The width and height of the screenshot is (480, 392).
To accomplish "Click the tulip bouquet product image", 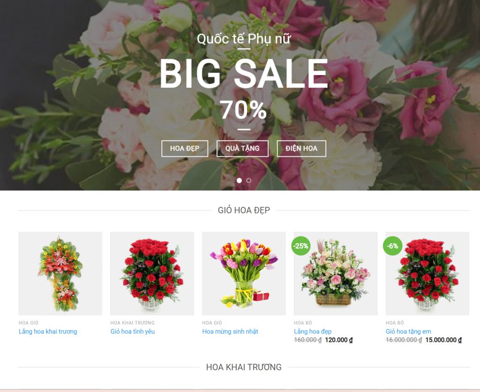I will coord(244,273).
